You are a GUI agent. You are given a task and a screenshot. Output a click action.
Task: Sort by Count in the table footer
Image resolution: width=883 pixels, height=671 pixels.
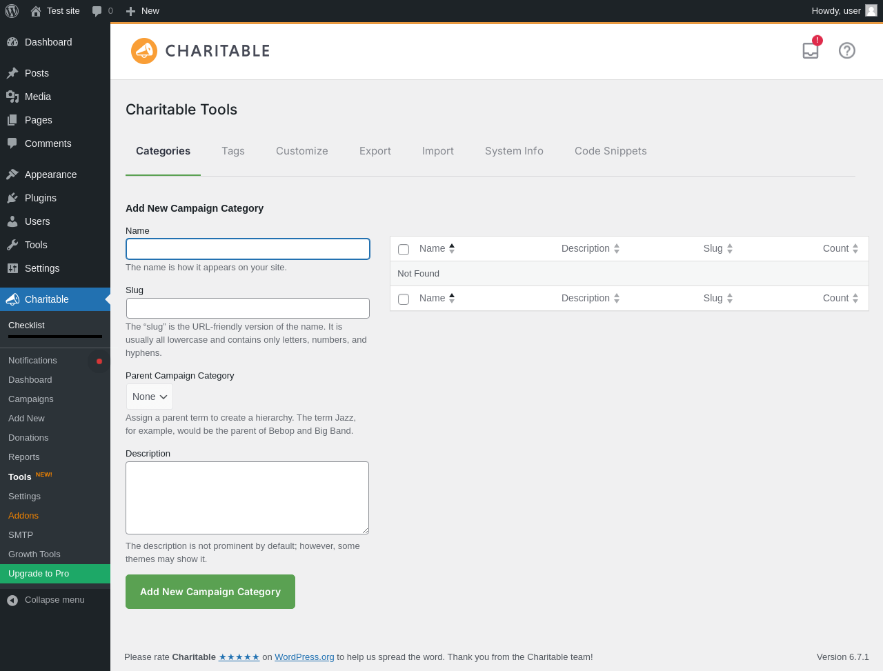coord(841,298)
